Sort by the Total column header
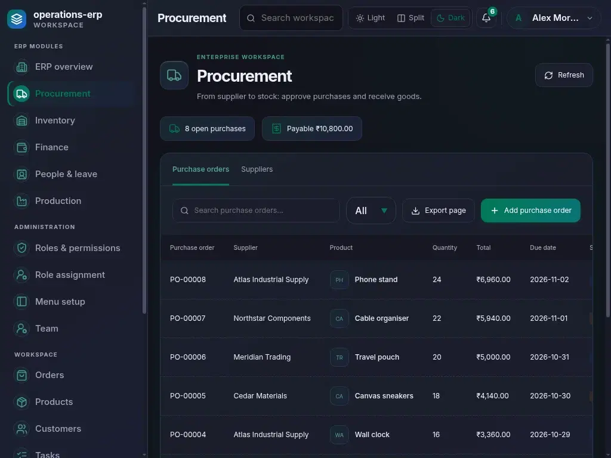Screen dimensions: 611x458 (x=483, y=247)
